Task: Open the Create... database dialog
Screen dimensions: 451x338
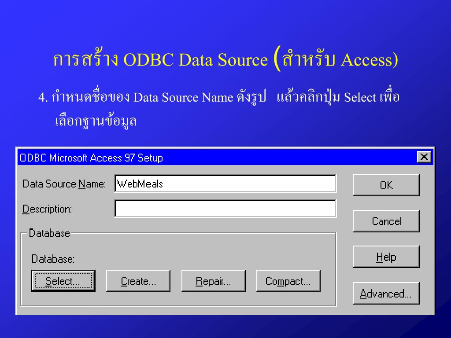Action: coord(138,281)
